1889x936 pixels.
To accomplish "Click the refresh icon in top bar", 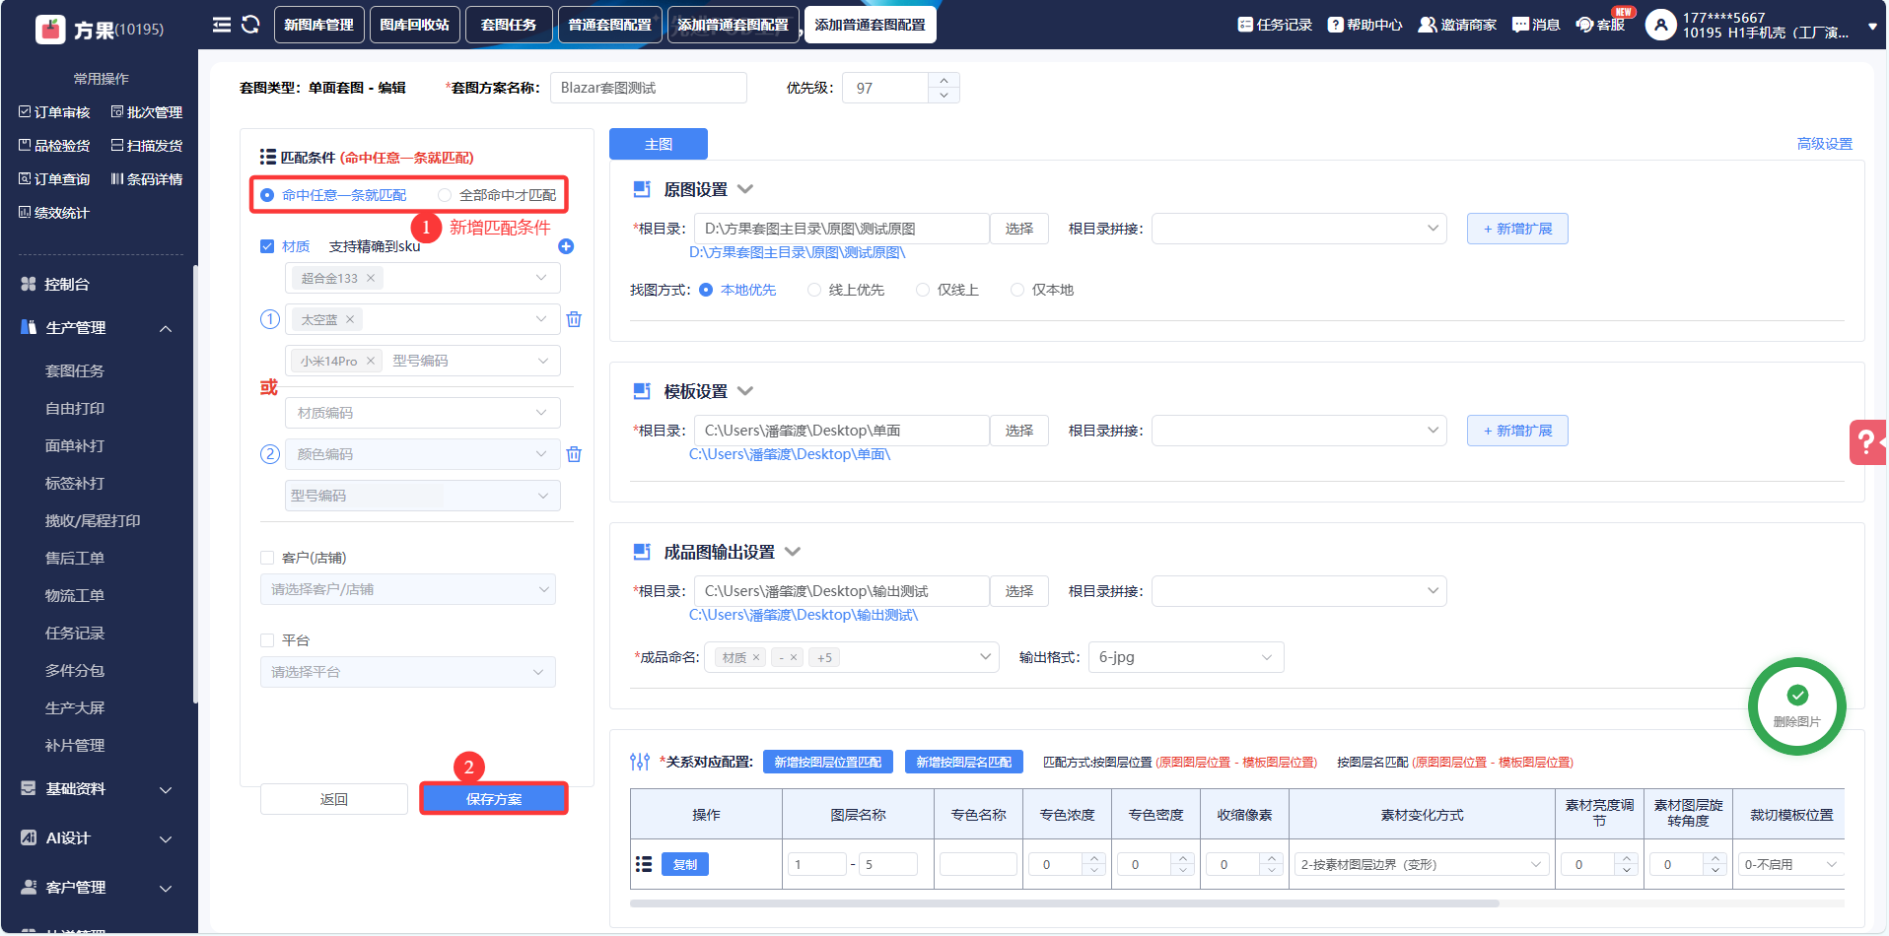I will click(250, 25).
